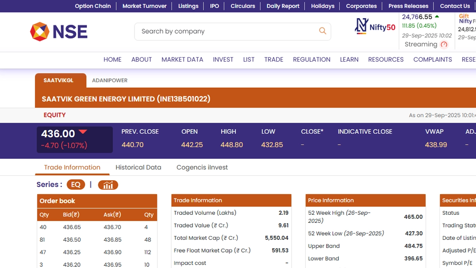Open the chart icon beside Series
Screen dimensions: 476x268
click(x=108, y=185)
